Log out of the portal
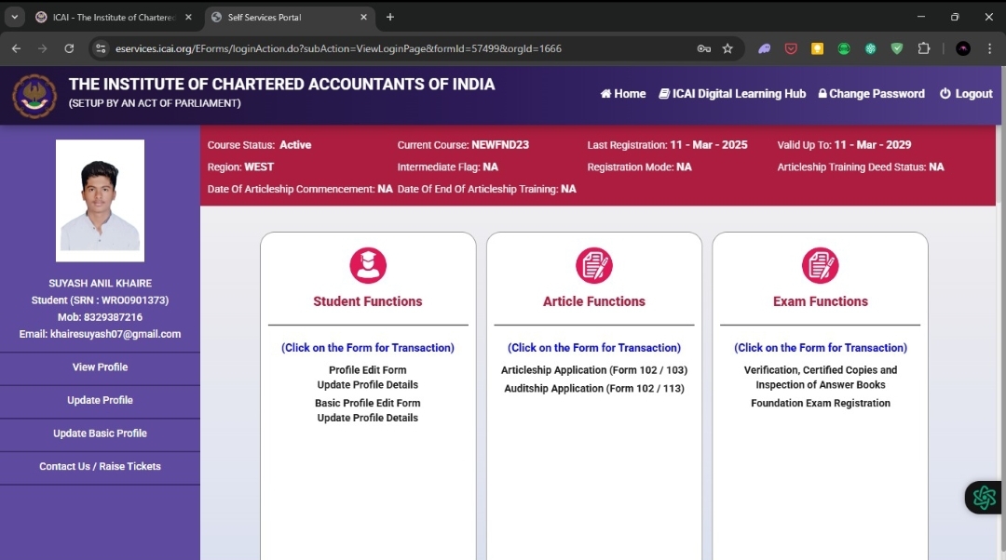The height and width of the screenshot is (560, 1006). click(x=966, y=94)
